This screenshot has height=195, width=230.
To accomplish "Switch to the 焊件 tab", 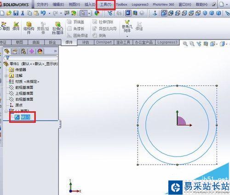I will point(69,42).
